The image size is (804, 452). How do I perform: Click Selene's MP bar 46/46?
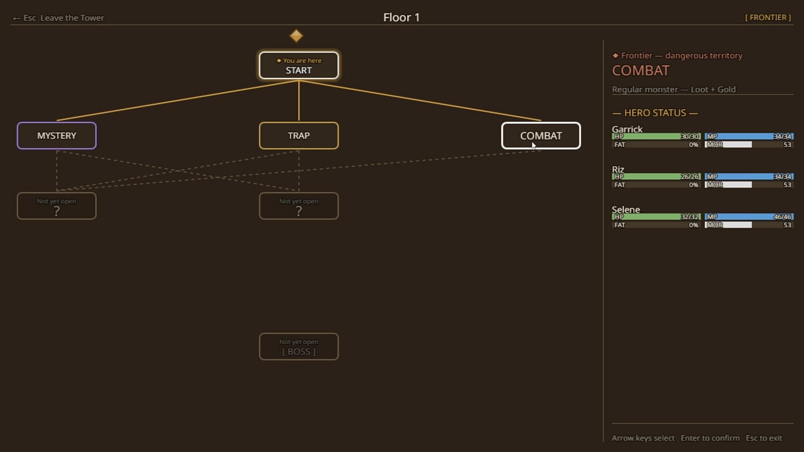749,217
